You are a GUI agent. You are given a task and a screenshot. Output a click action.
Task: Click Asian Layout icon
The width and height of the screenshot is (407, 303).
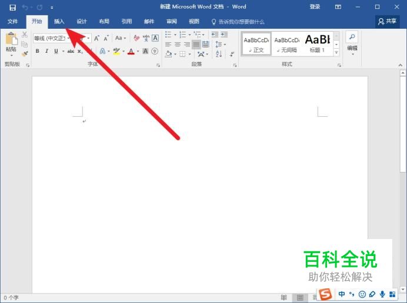[201, 54]
